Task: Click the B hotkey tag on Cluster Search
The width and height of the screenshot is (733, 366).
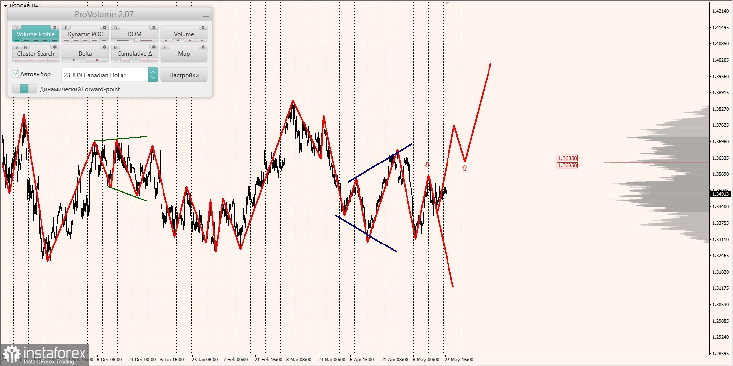Action: 17,47
